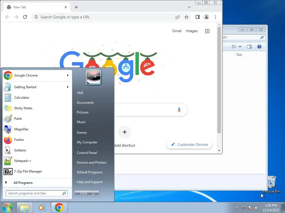This screenshot has height=213, width=285.
Task: Open the Google apps grid
Action: pyautogui.click(x=207, y=31)
